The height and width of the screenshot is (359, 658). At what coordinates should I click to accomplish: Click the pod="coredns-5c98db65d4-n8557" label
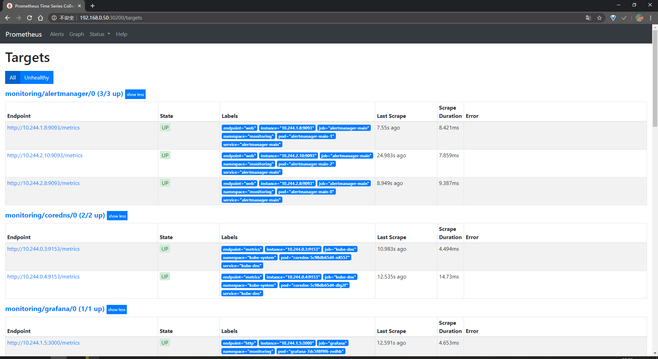click(x=315, y=258)
